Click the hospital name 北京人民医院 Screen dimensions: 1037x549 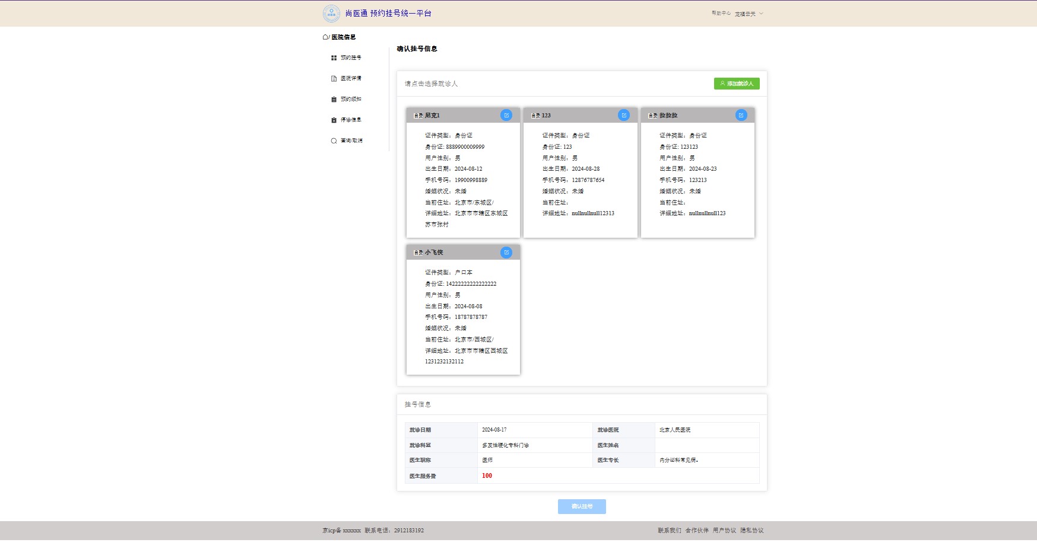[x=675, y=430]
